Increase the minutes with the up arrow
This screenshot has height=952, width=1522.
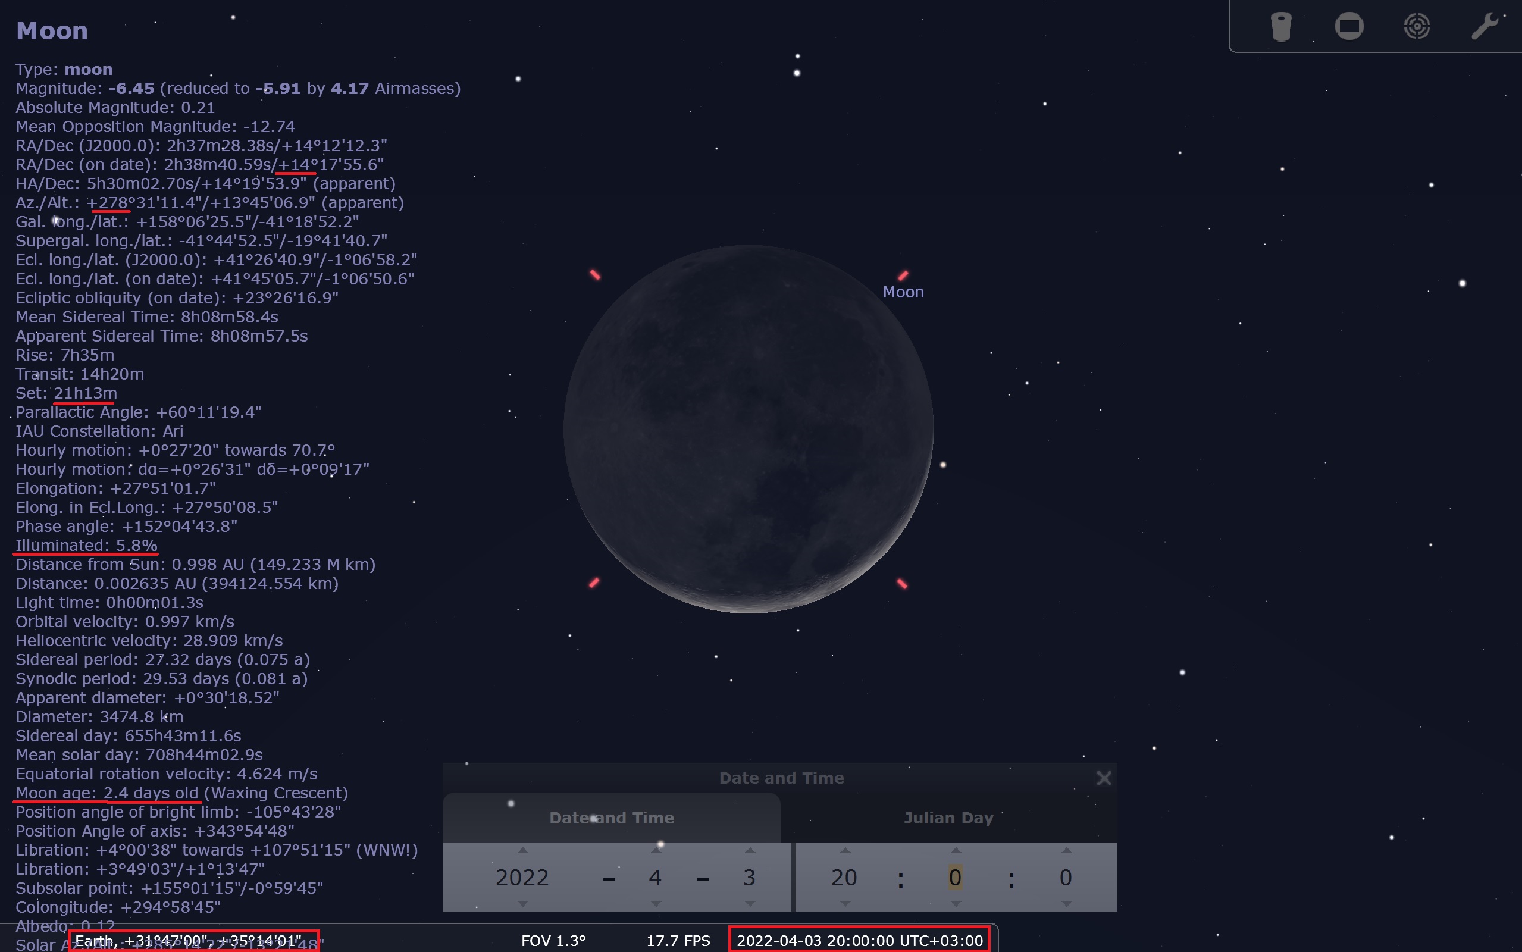pos(956,851)
